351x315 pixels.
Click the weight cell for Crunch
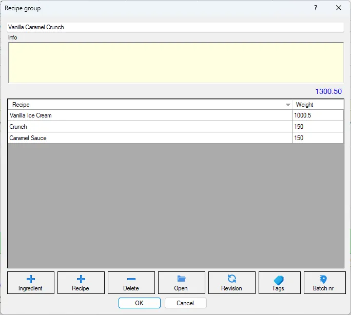pos(318,127)
